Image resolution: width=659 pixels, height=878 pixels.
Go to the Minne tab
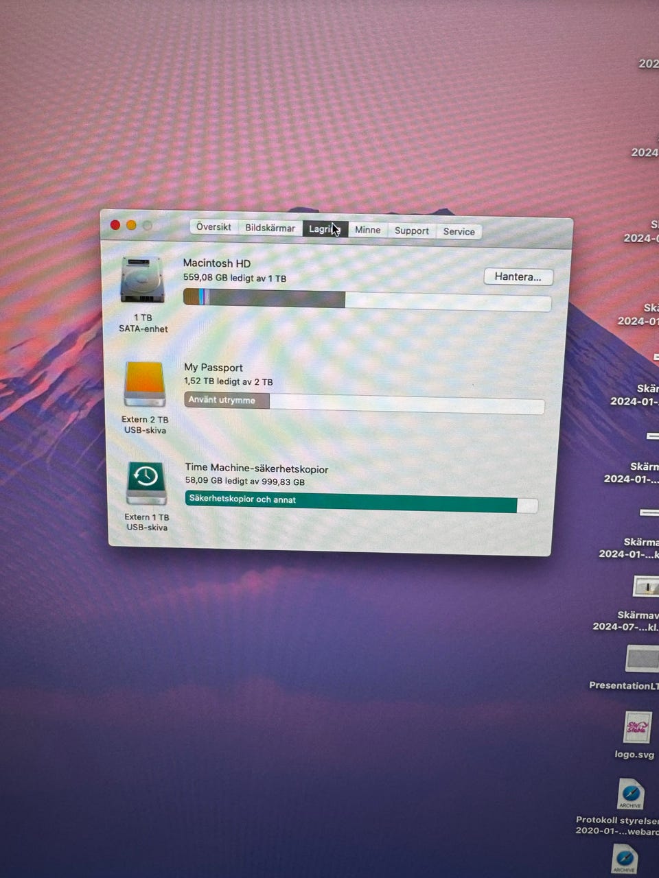(367, 230)
